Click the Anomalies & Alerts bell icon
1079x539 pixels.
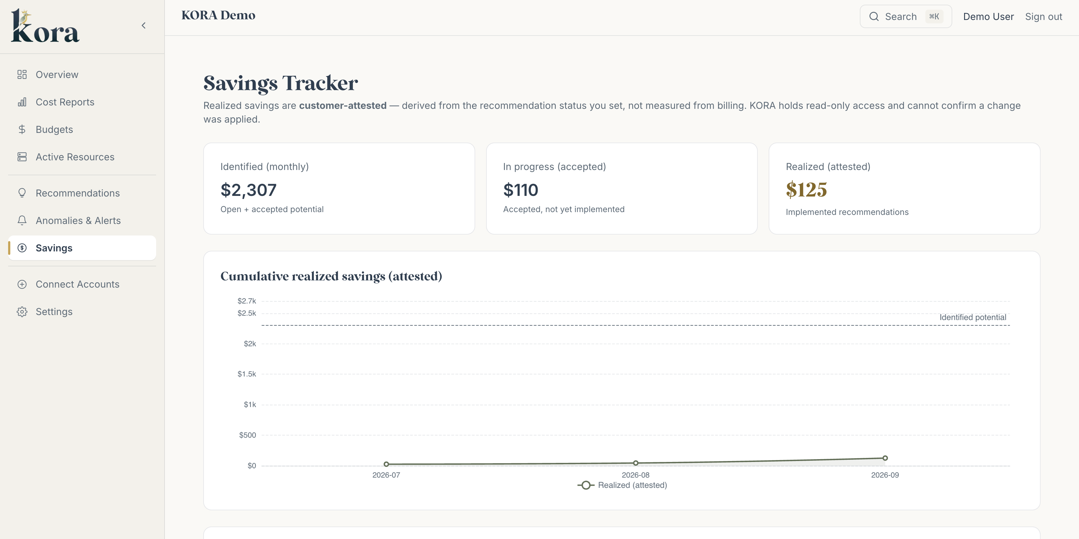22,221
